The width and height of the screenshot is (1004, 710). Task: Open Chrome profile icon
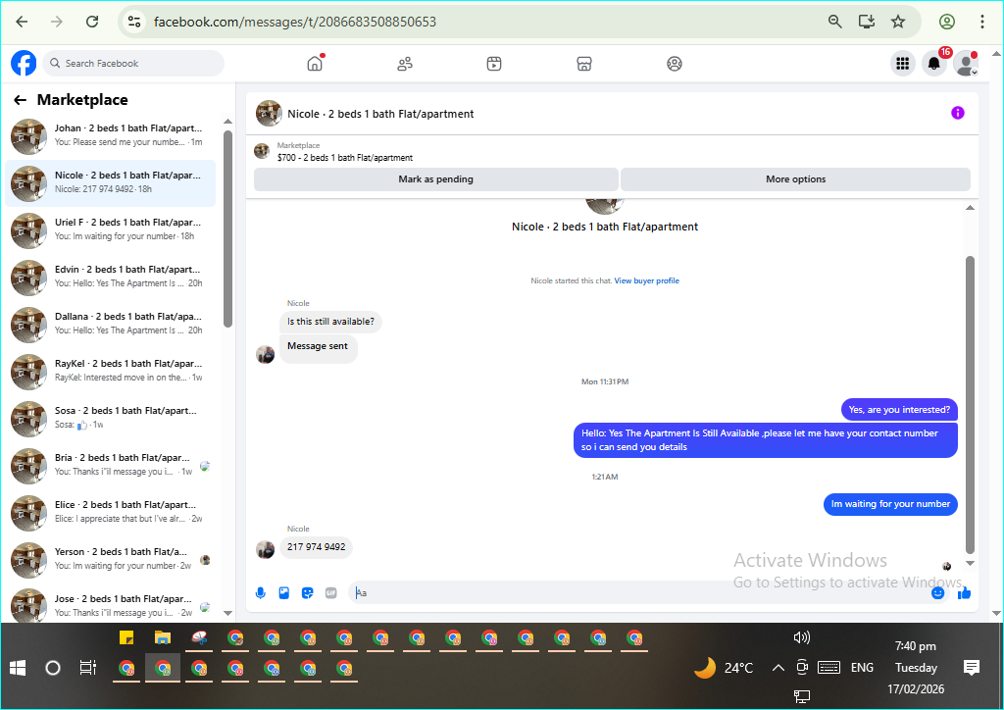click(947, 22)
